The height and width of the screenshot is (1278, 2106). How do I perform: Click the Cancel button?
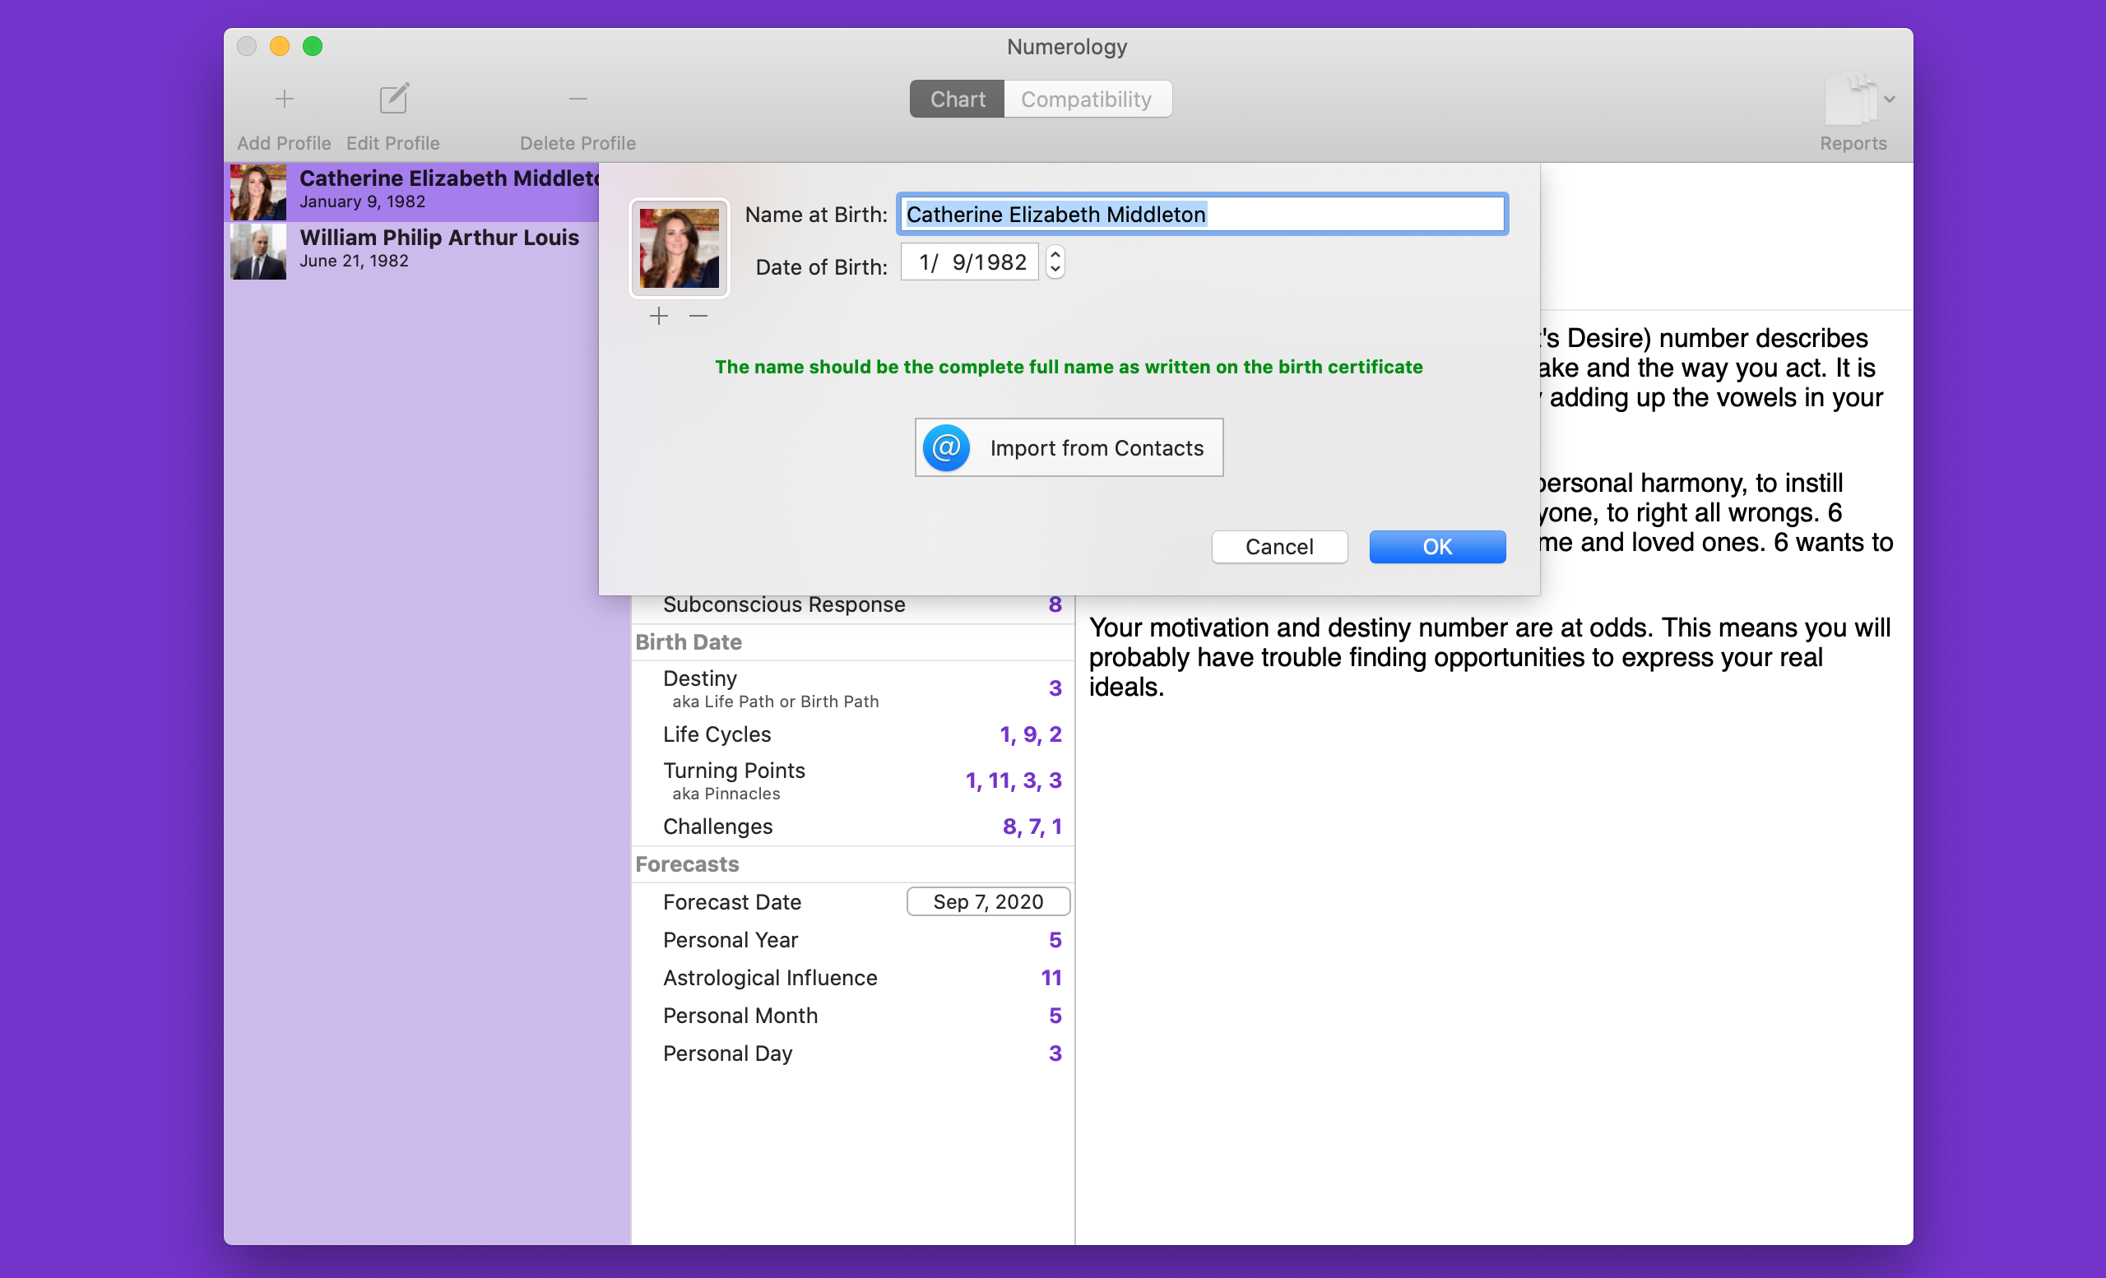point(1278,547)
